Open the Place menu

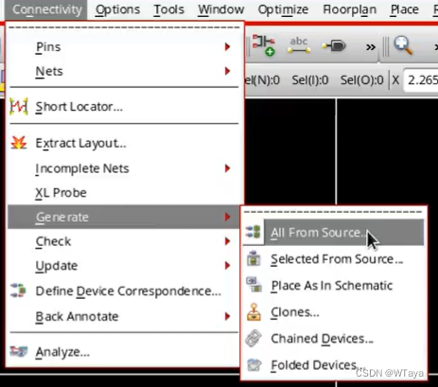[x=404, y=9]
